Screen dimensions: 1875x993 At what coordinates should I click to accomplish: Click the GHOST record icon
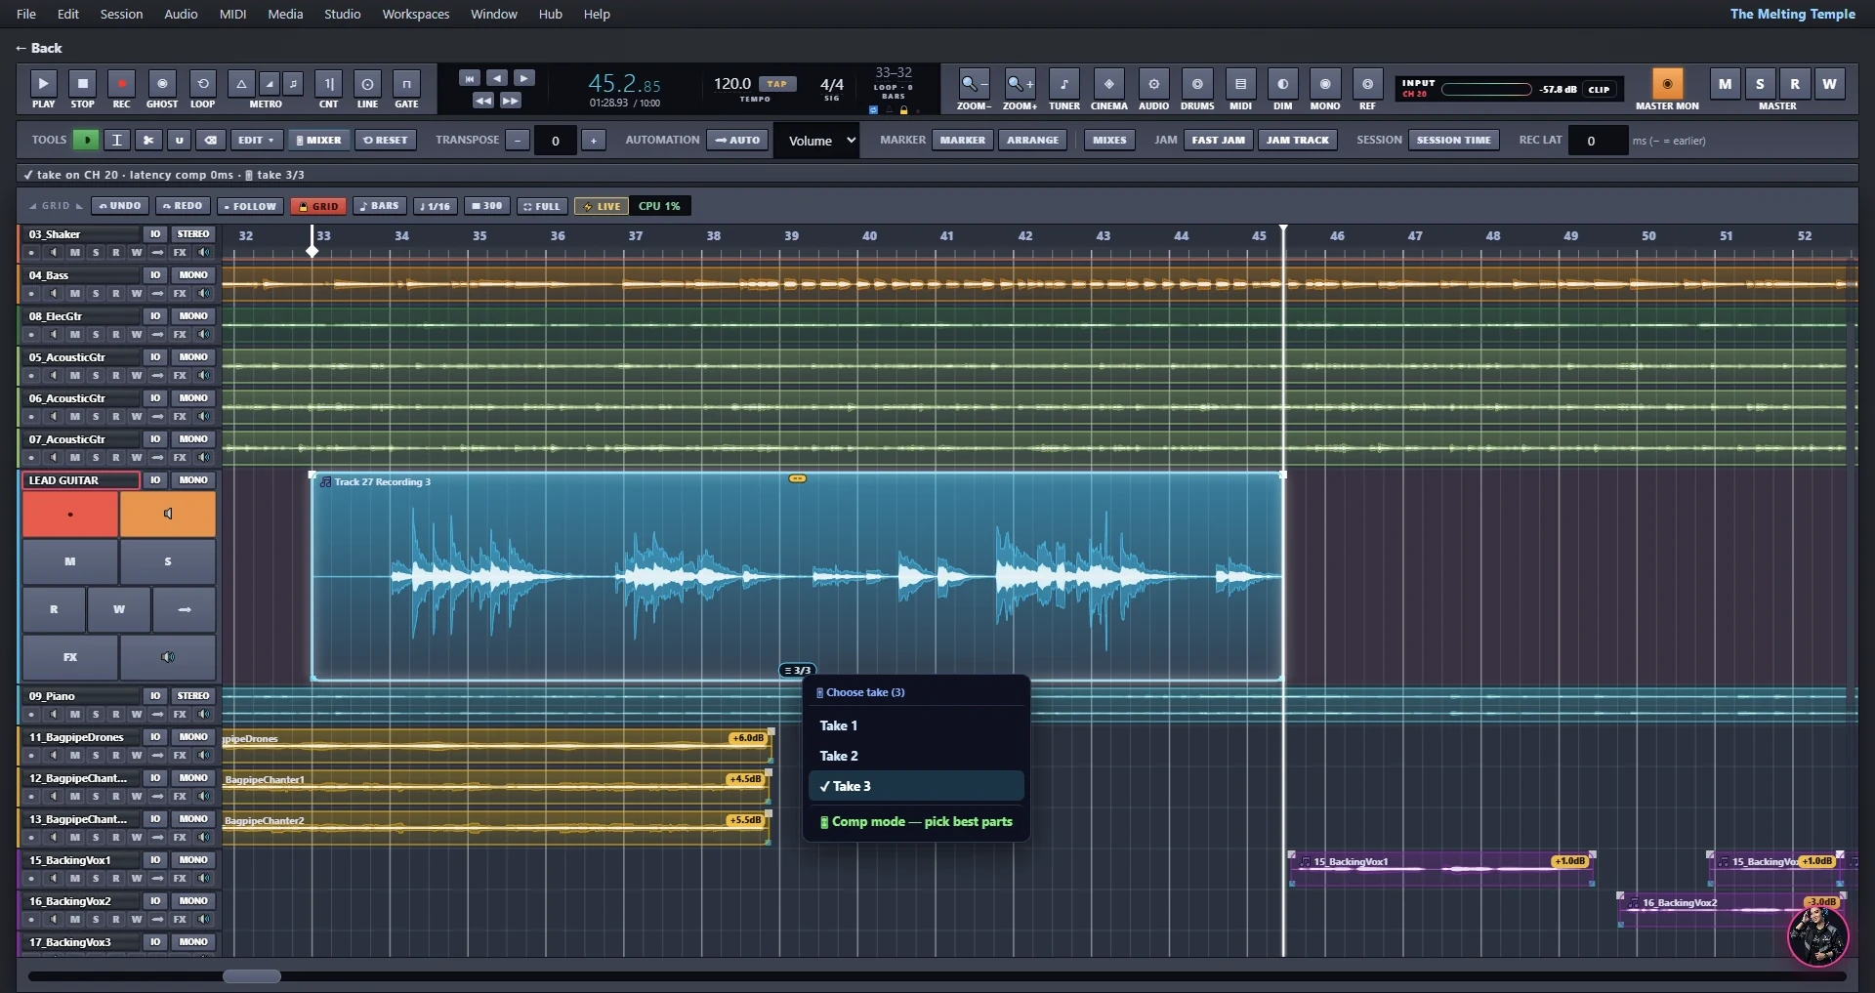tap(162, 84)
